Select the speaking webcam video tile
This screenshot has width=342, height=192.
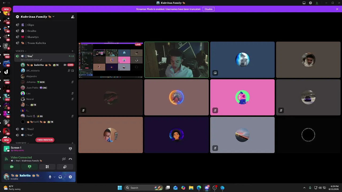(176, 60)
